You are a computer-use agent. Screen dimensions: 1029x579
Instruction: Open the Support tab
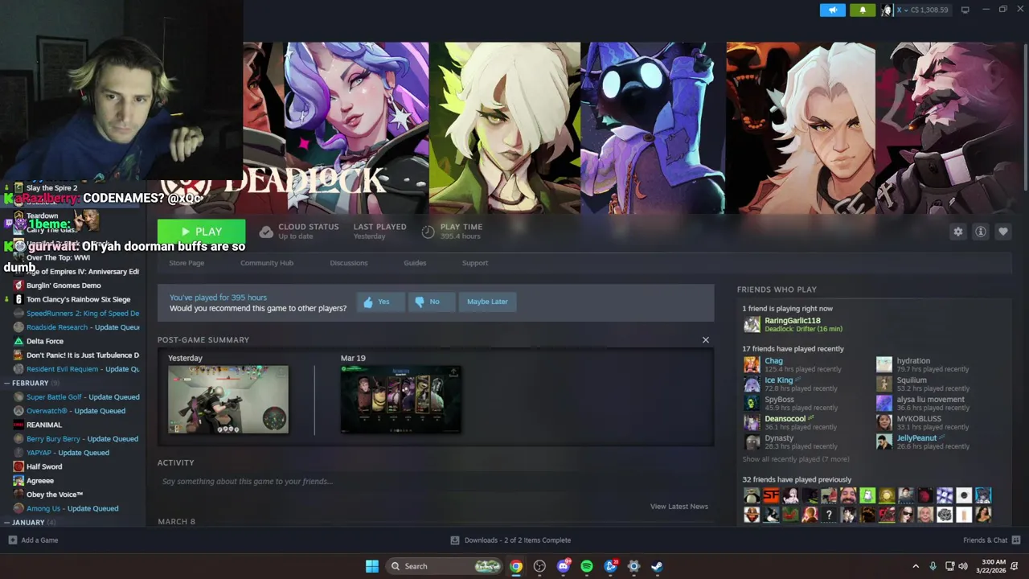click(475, 263)
